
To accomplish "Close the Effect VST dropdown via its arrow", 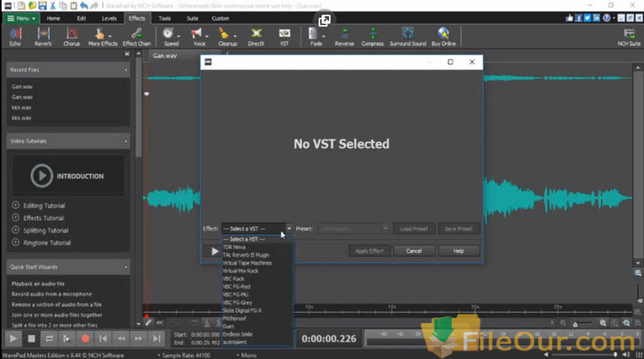I will coord(289,229).
